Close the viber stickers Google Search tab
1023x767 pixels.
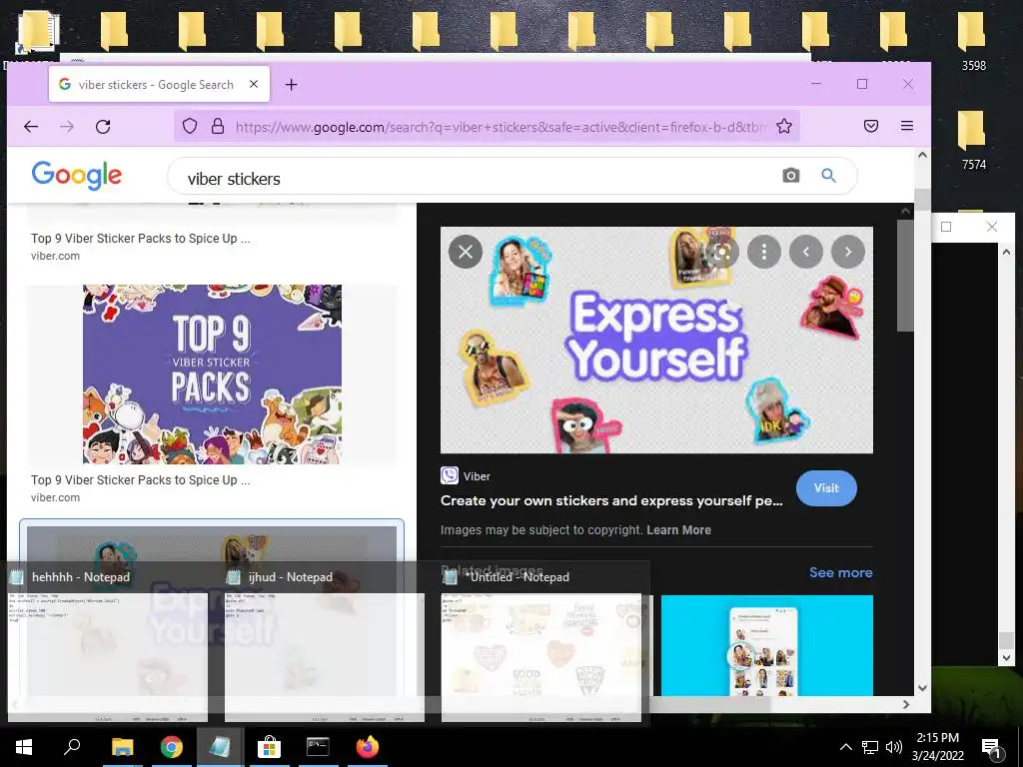(254, 84)
